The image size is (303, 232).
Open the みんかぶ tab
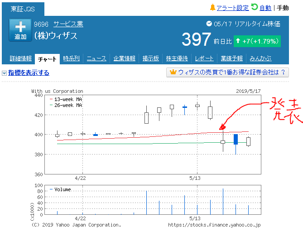[260, 58]
